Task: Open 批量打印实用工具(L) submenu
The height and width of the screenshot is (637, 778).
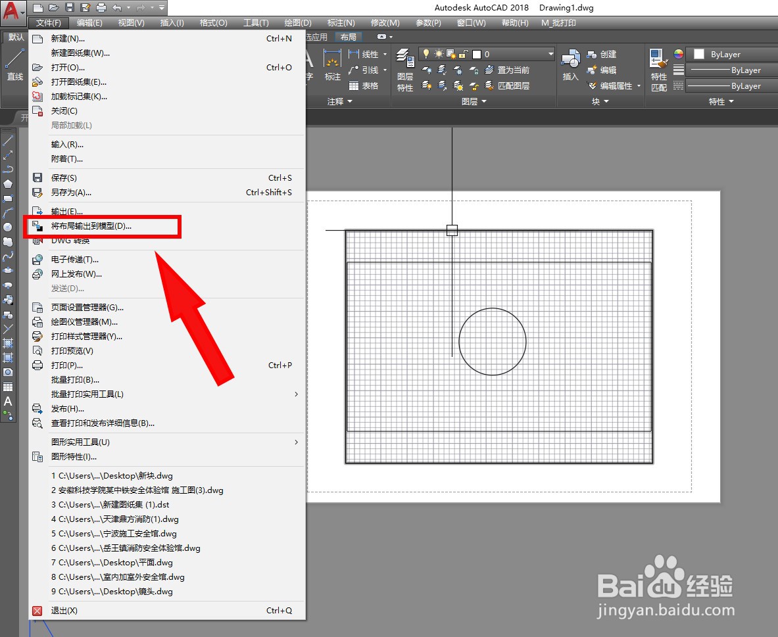Action: pos(167,394)
